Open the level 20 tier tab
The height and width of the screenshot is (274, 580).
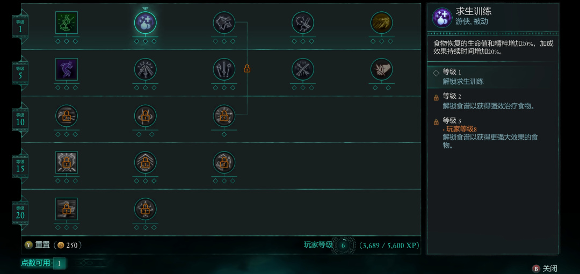click(20, 213)
